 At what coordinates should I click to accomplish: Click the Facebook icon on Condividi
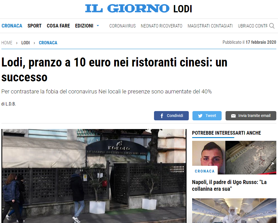[x=162, y=116]
